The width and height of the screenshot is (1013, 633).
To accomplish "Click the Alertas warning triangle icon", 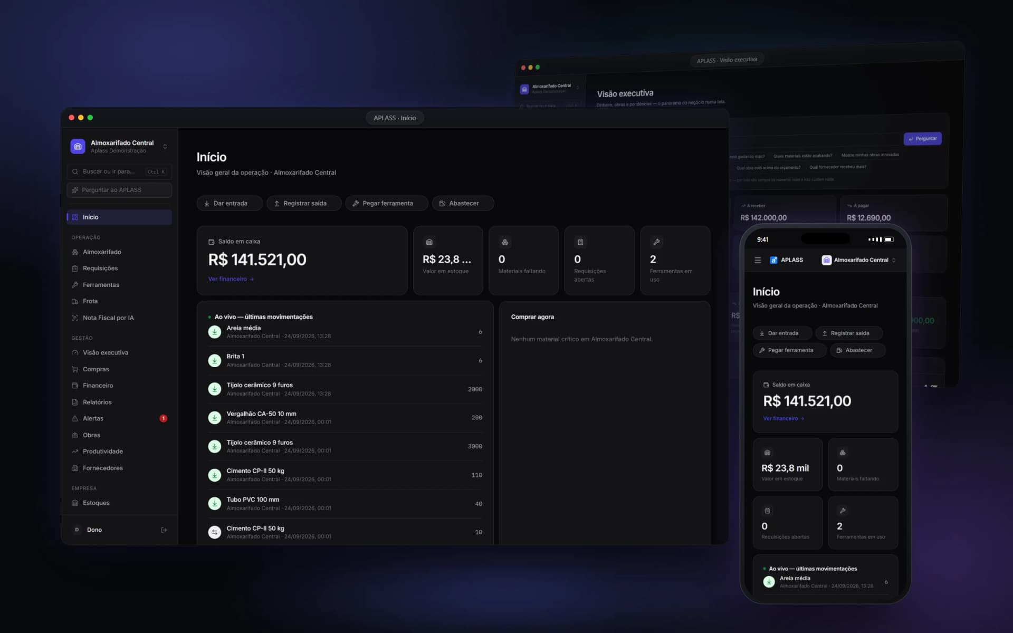I will (75, 419).
